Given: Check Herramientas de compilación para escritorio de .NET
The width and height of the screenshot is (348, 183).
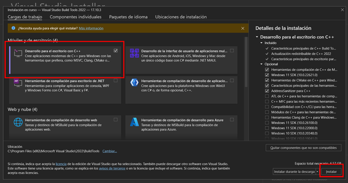Looking at the screenshot, I should [116, 81].
